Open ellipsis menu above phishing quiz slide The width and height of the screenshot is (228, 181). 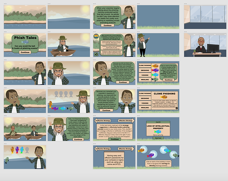(x=94, y=32)
